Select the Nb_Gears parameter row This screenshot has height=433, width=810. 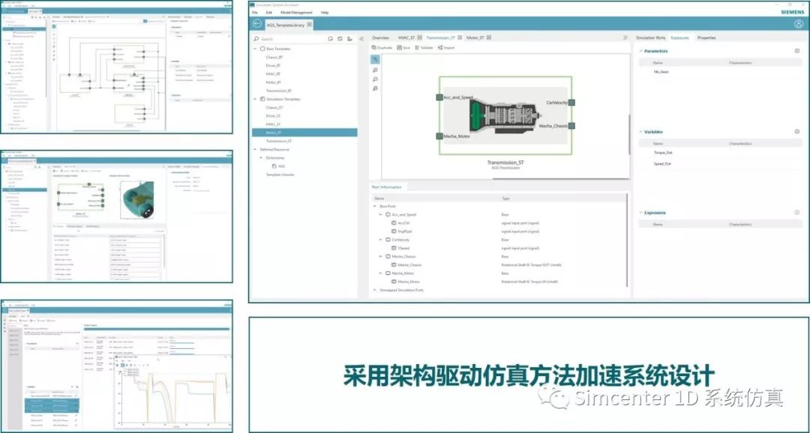click(721, 72)
